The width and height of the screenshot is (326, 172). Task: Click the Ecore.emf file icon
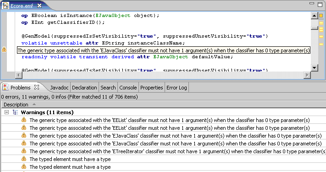[x=6, y=6]
